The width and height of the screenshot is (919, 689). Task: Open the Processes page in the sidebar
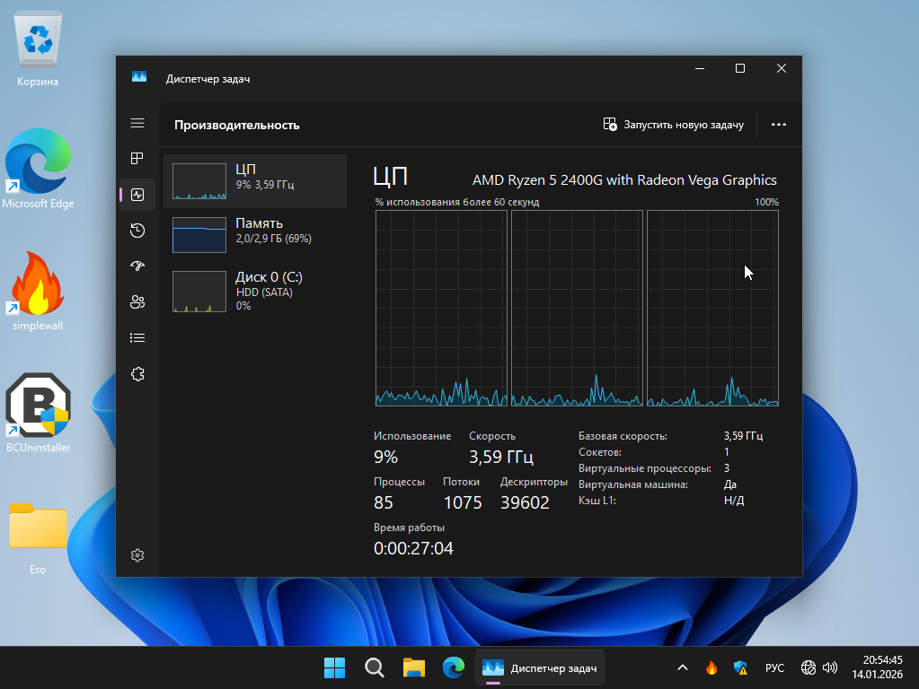pyautogui.click(x=137, y=159)
